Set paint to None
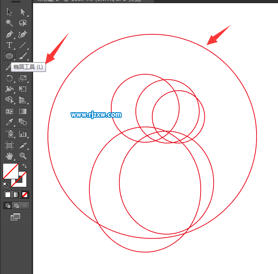 (x=25, y=194)
